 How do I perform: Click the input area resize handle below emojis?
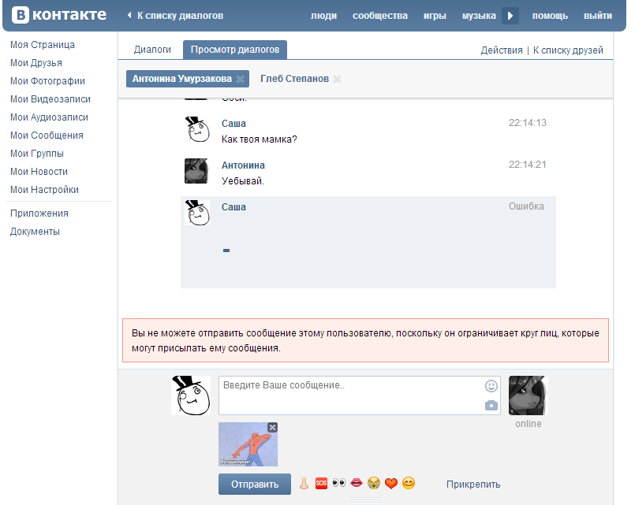click(x=365, y=500)
